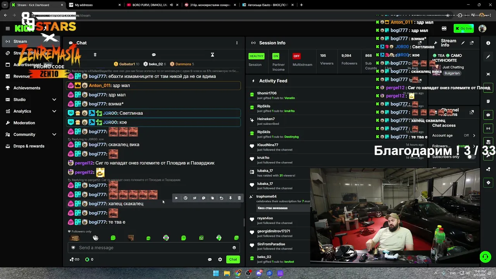Screen dimensions: 496x279
Task: Pin the hovered message with the pin icon
Action: (x=230, y=198)
